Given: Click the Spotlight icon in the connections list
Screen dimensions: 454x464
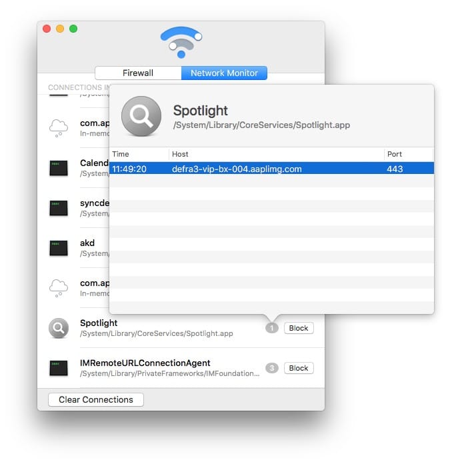Looking at the screenshot, I should tap(59, 328).
